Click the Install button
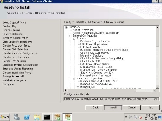162x121 pixels. click(x=113, y=107)
